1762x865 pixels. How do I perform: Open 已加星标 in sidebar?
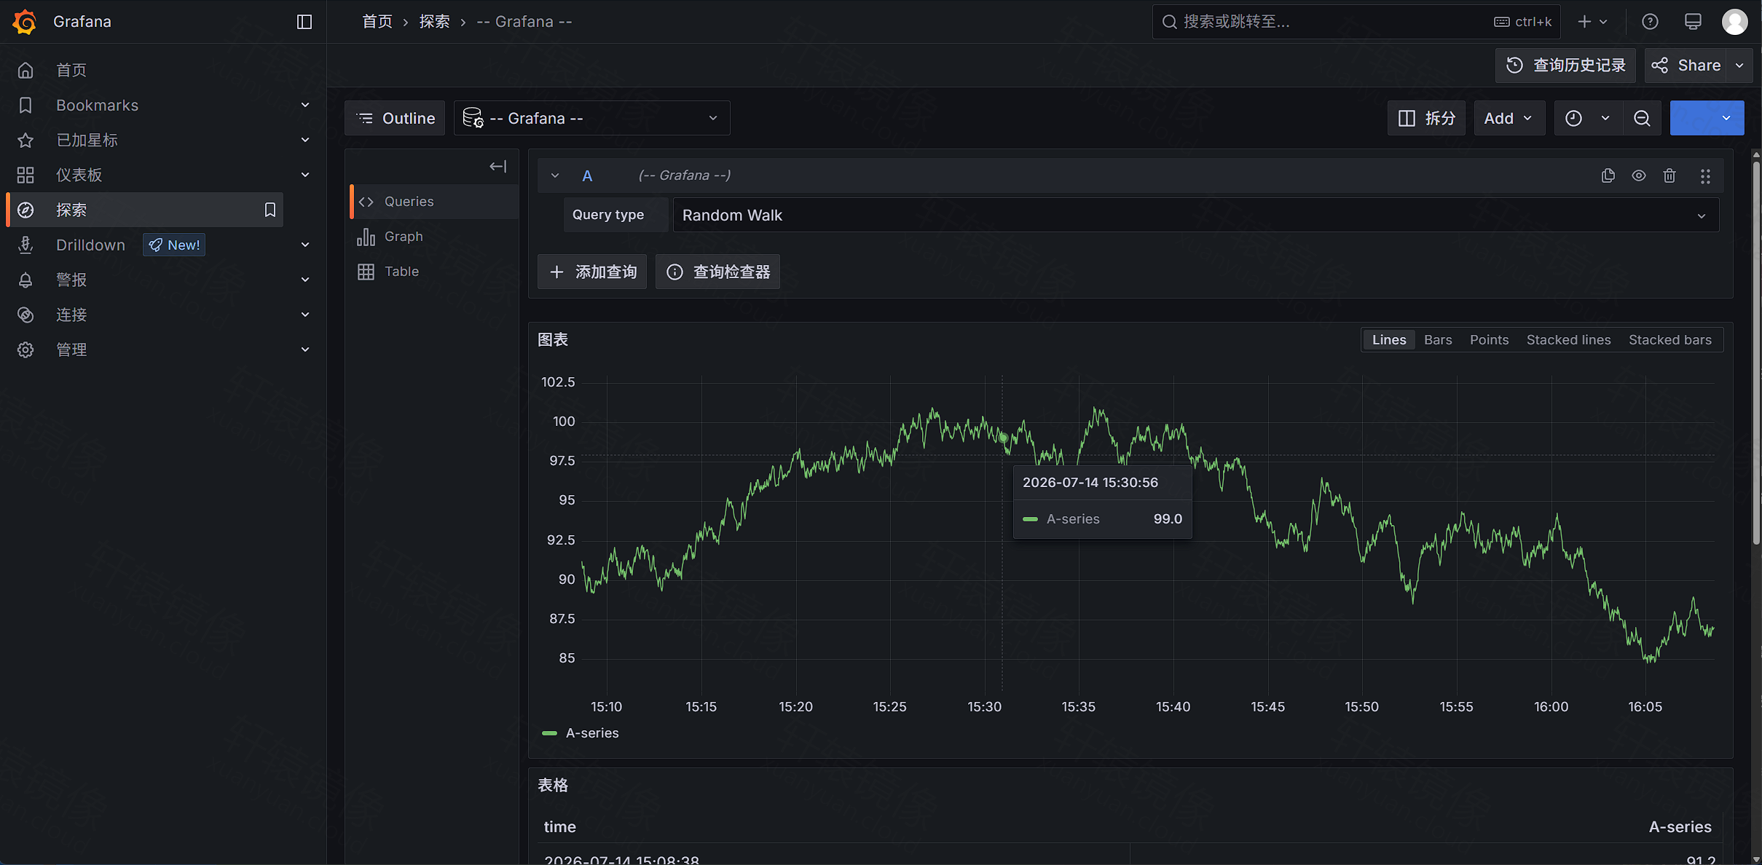pos(87,140)
